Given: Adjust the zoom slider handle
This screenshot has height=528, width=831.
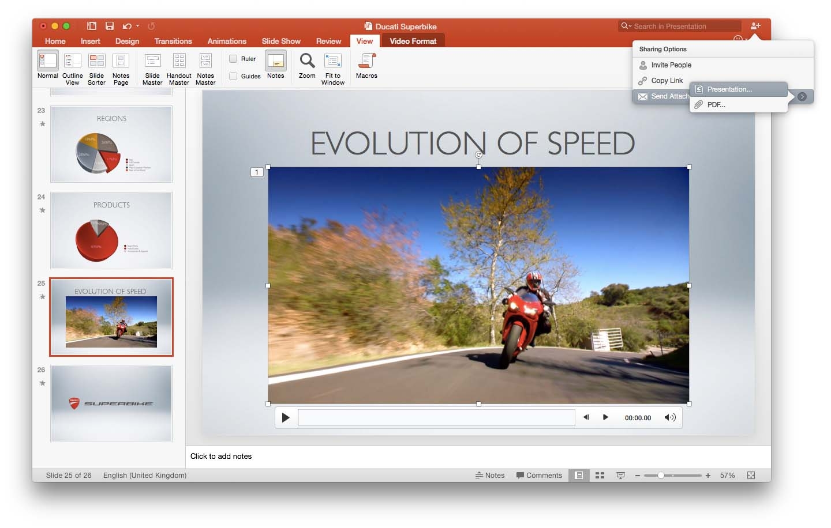Looking at the screenshot, I should click(x=661, y=476).
